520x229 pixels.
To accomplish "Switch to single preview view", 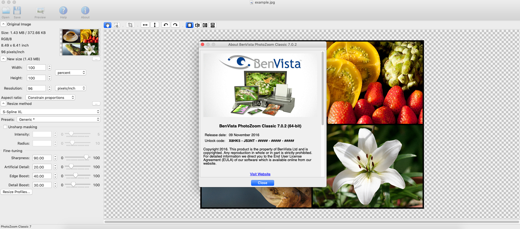I will tap(190, 25).
